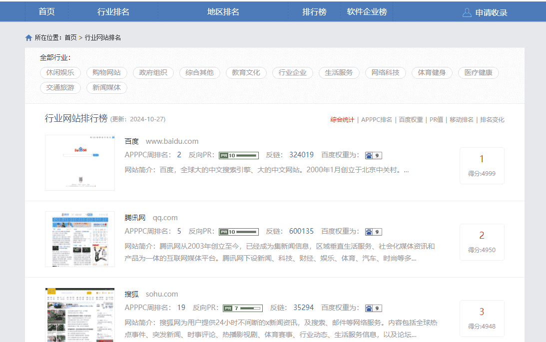Click 申请收录 in the top bar

(x=491, y=13)
